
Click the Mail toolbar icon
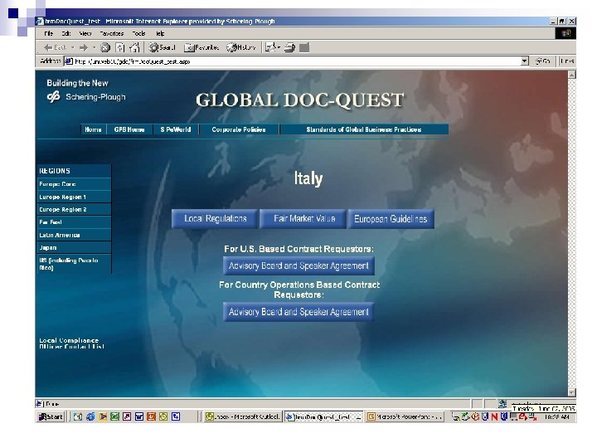tap(270, 47)
